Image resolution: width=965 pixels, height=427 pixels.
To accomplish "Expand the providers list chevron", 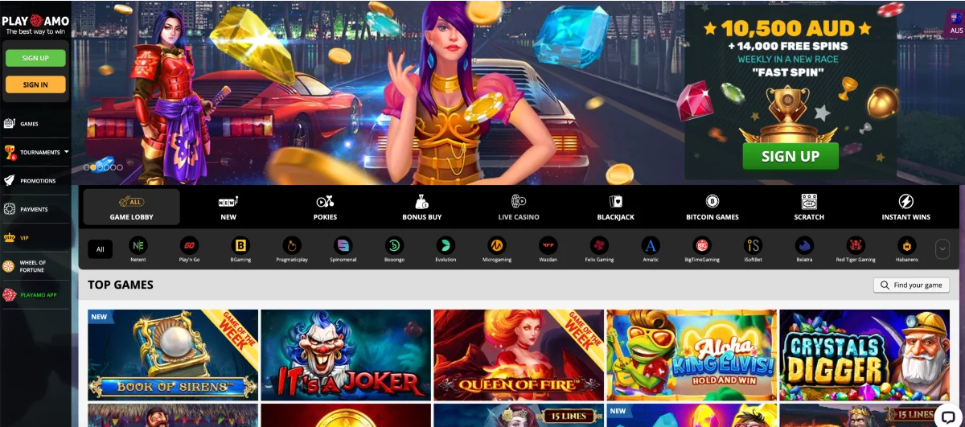I will pos(942,249).
